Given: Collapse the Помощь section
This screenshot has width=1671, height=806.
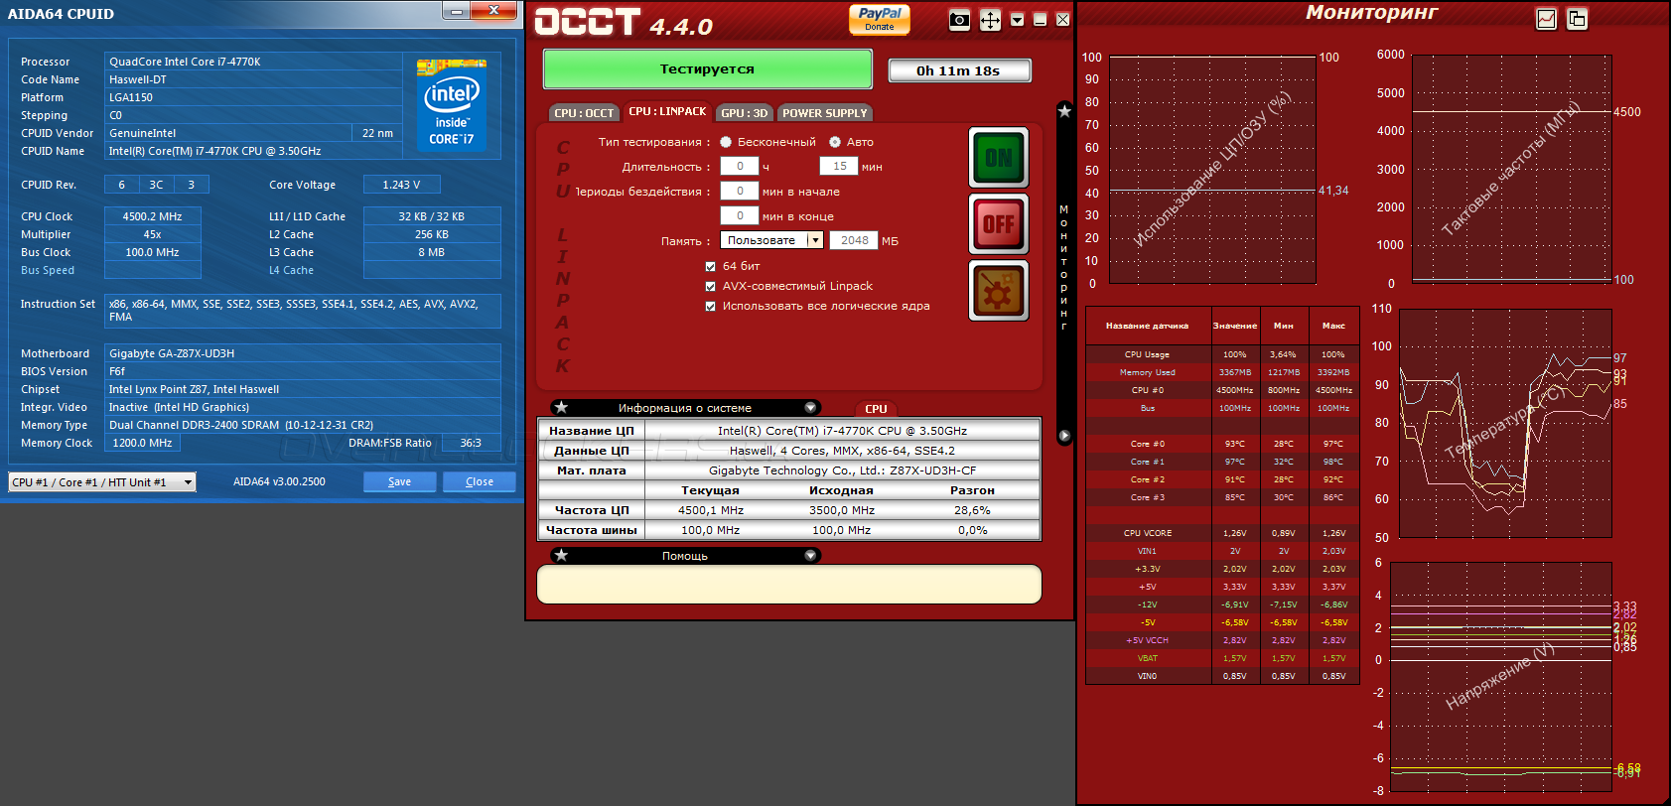Looking at the screenshot, I should [810, 556].
